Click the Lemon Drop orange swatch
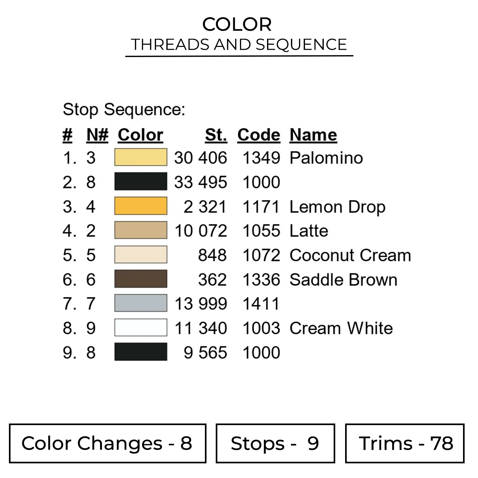Image resolution: width=478 pixels, height=478 pixels. click(x=141, y=206)
